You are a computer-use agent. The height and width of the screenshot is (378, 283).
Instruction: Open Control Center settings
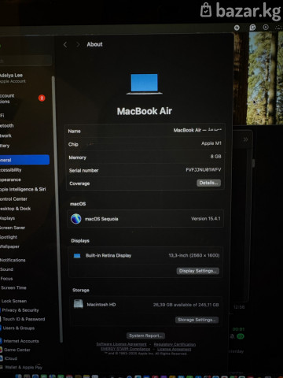[x=13, y=199]
